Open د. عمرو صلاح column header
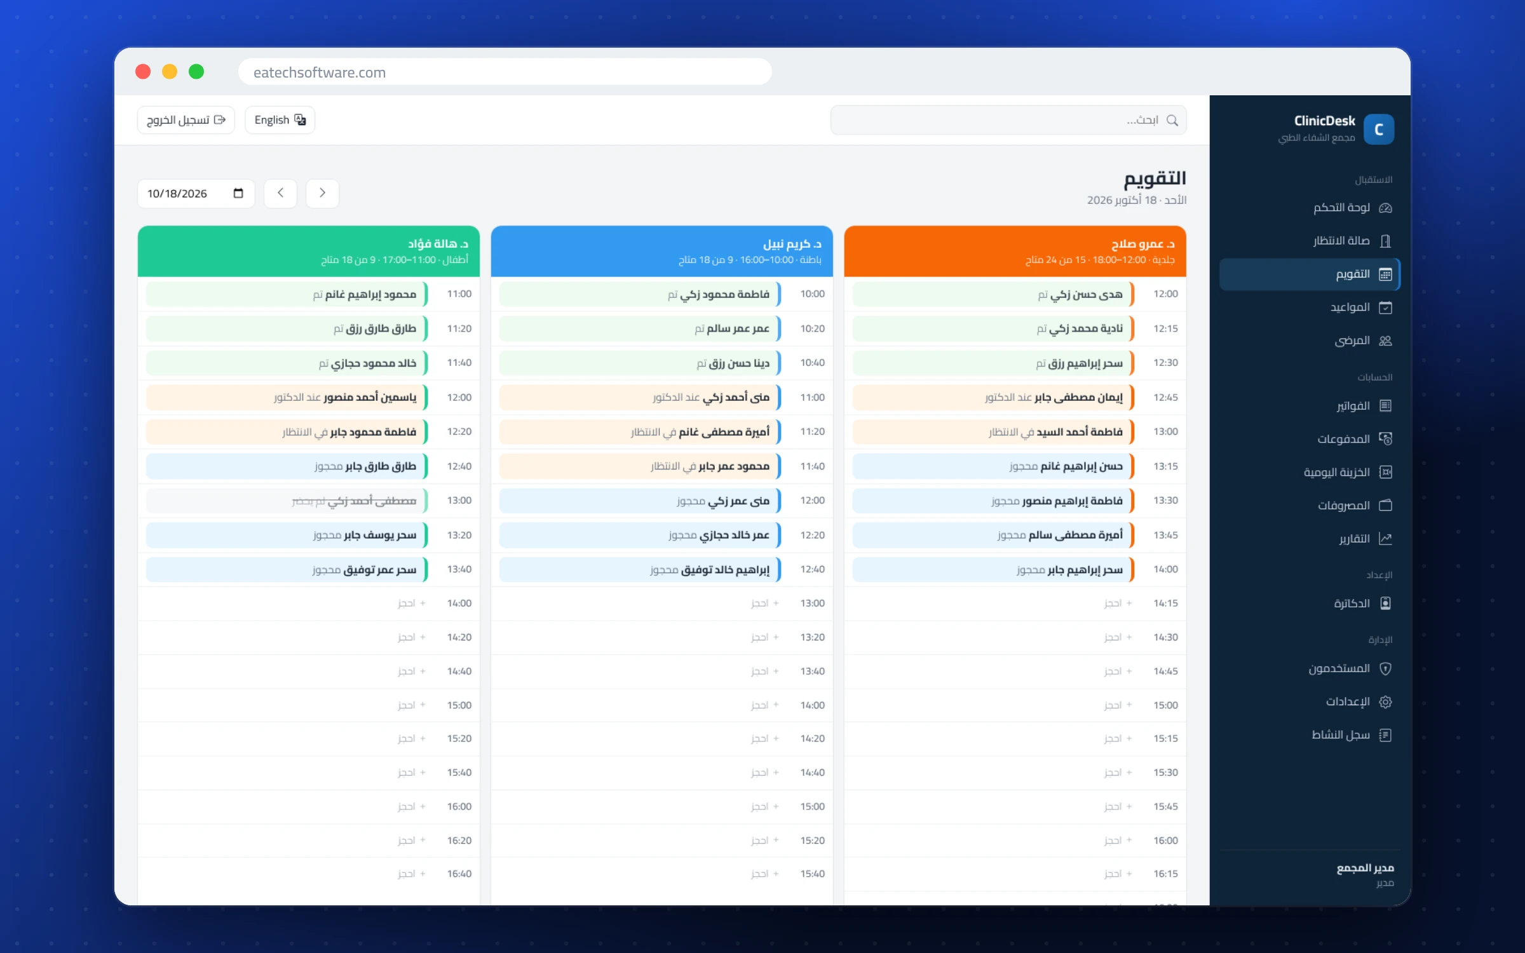The height and width of the screenshot is (953, 1525). click(1015, 251)
